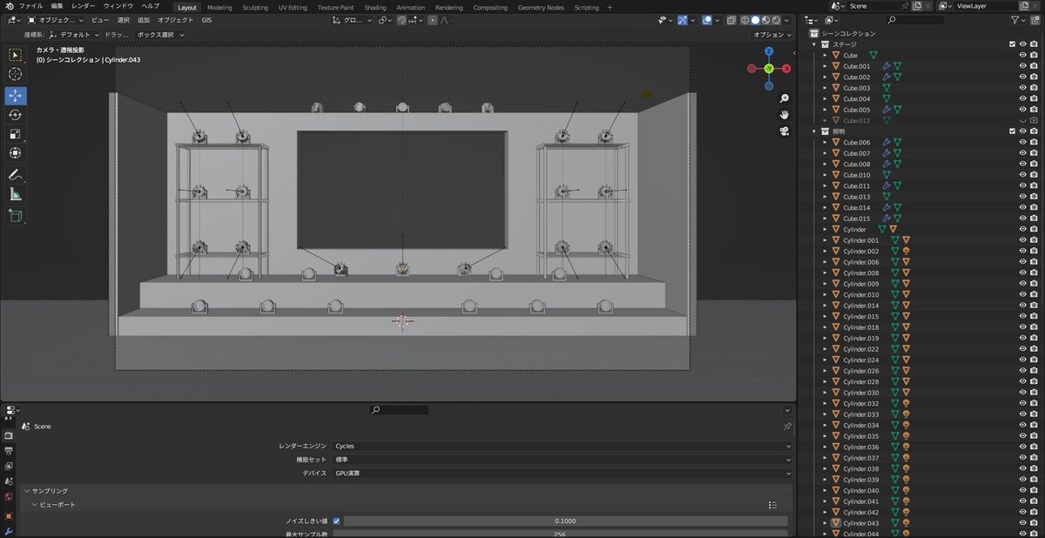The image size is (1045, 538).
Task: Select the Measure tool
Action: (16, 194)
